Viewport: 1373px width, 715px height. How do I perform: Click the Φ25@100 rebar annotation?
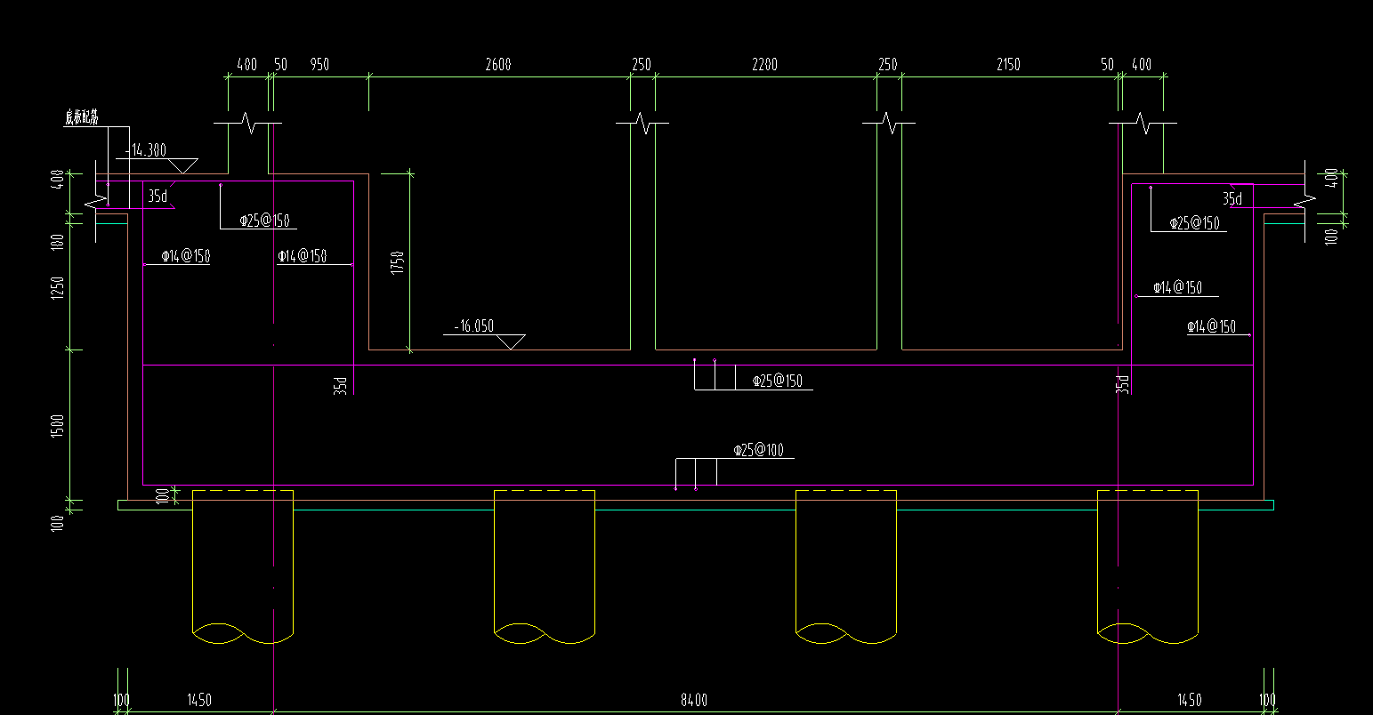(759, 451)
